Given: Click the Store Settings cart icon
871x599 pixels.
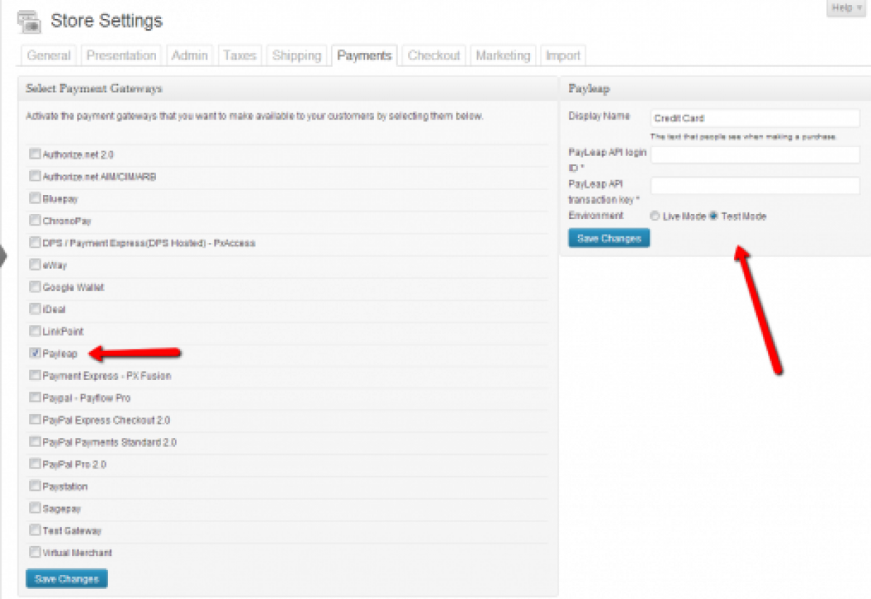Looking at the screenshot, I should [29, 22].
